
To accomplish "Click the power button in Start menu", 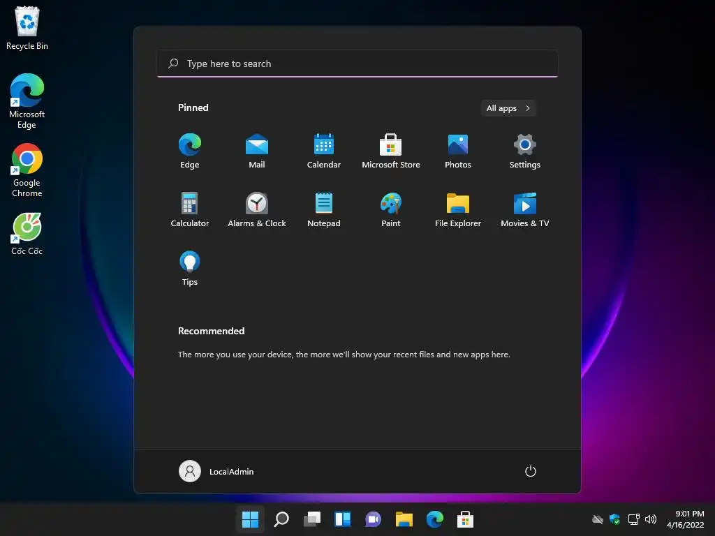I will click(x=531, y=471).
